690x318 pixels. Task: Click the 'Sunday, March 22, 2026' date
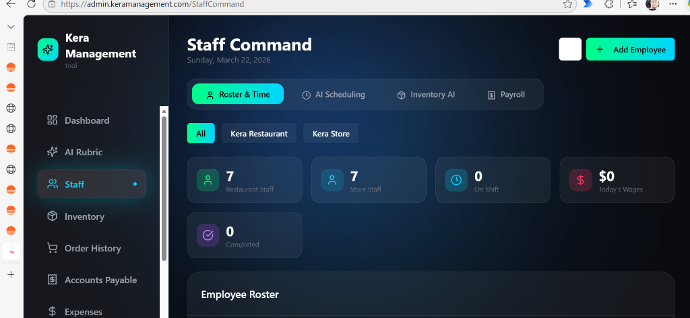point(229,61)
